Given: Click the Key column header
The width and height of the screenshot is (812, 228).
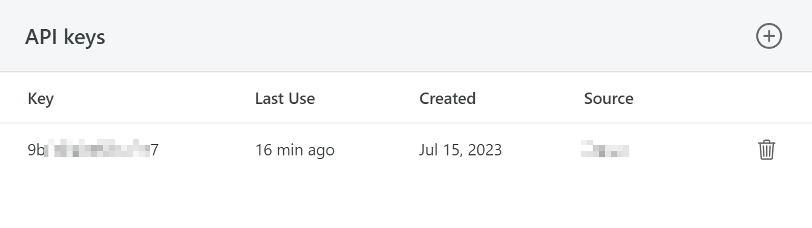Looking at the screenshot, I should (x=41, y=99).
